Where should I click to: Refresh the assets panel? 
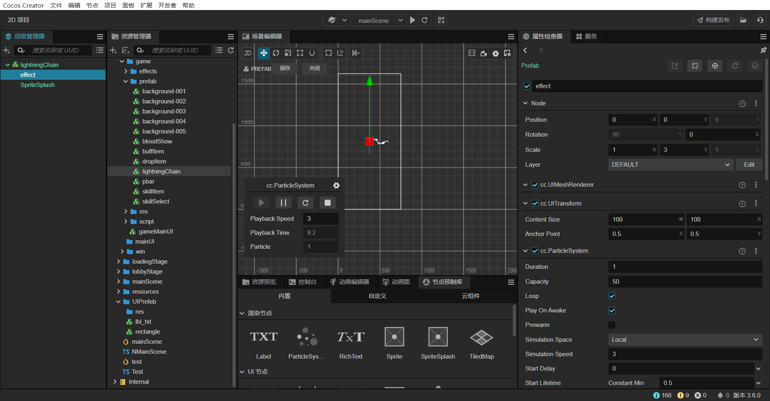click(231, 50)
